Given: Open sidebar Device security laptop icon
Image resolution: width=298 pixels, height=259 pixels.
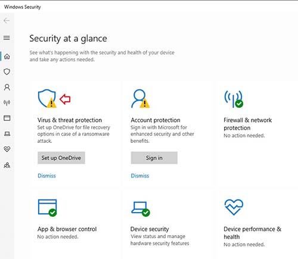Looking at the screenshot, I should coord(7,133).
